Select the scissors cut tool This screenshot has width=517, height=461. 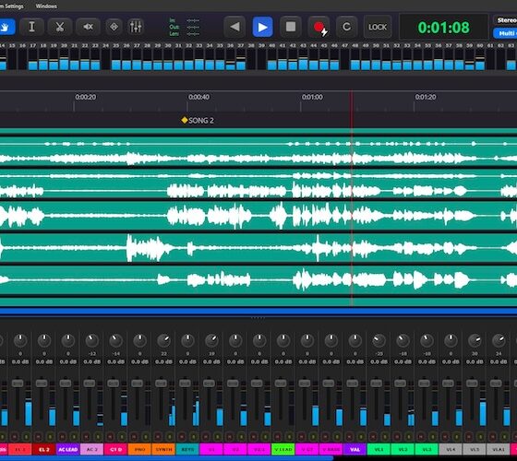tap(60, 27)
